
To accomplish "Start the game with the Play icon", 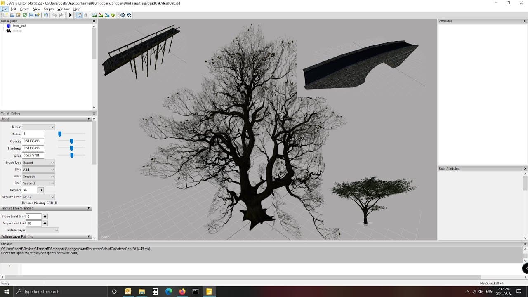I will pos(70,15).
